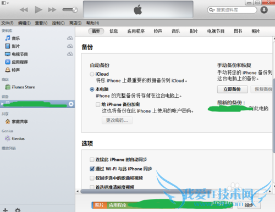The image size is (275, 212).
Task: Switch to the device 应用程序 tab
Action: (136, 31)
